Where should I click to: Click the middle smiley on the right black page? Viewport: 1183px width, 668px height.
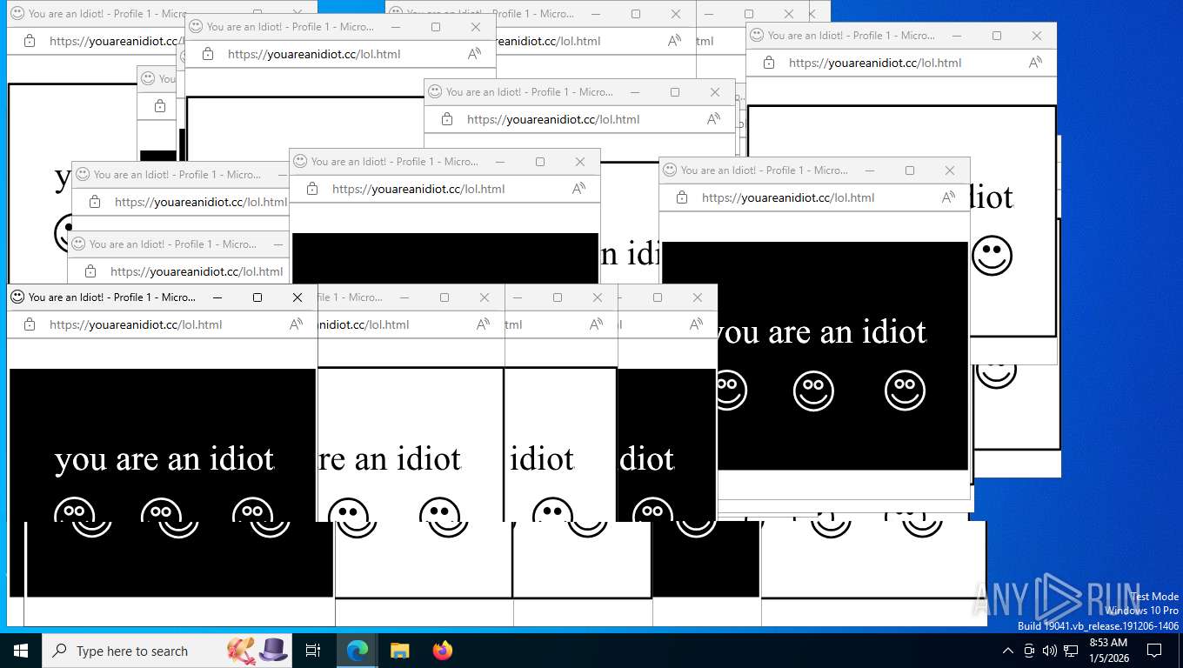coord(813,391)
